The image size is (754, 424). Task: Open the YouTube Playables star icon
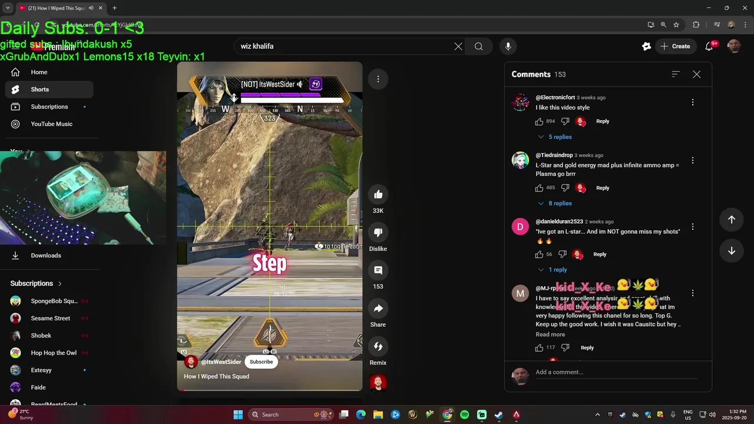pos(646,47)
